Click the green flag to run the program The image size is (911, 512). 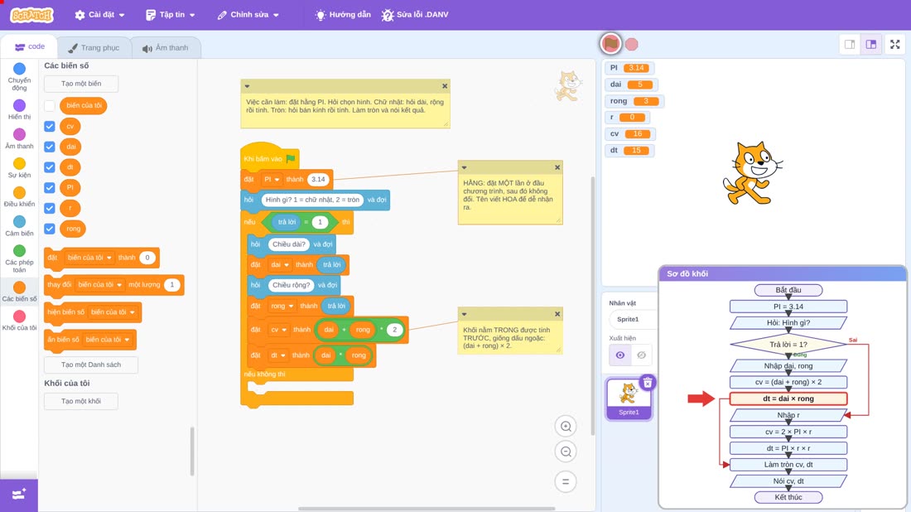click(610, 44)
